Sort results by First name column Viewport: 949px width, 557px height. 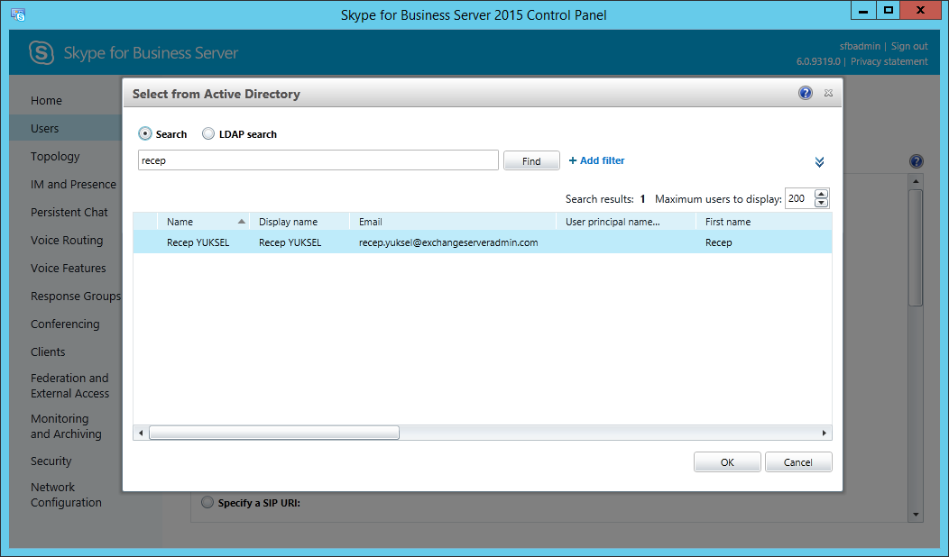(764, 222)
